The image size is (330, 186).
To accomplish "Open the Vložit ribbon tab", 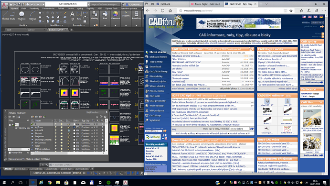I will [23, 9].
